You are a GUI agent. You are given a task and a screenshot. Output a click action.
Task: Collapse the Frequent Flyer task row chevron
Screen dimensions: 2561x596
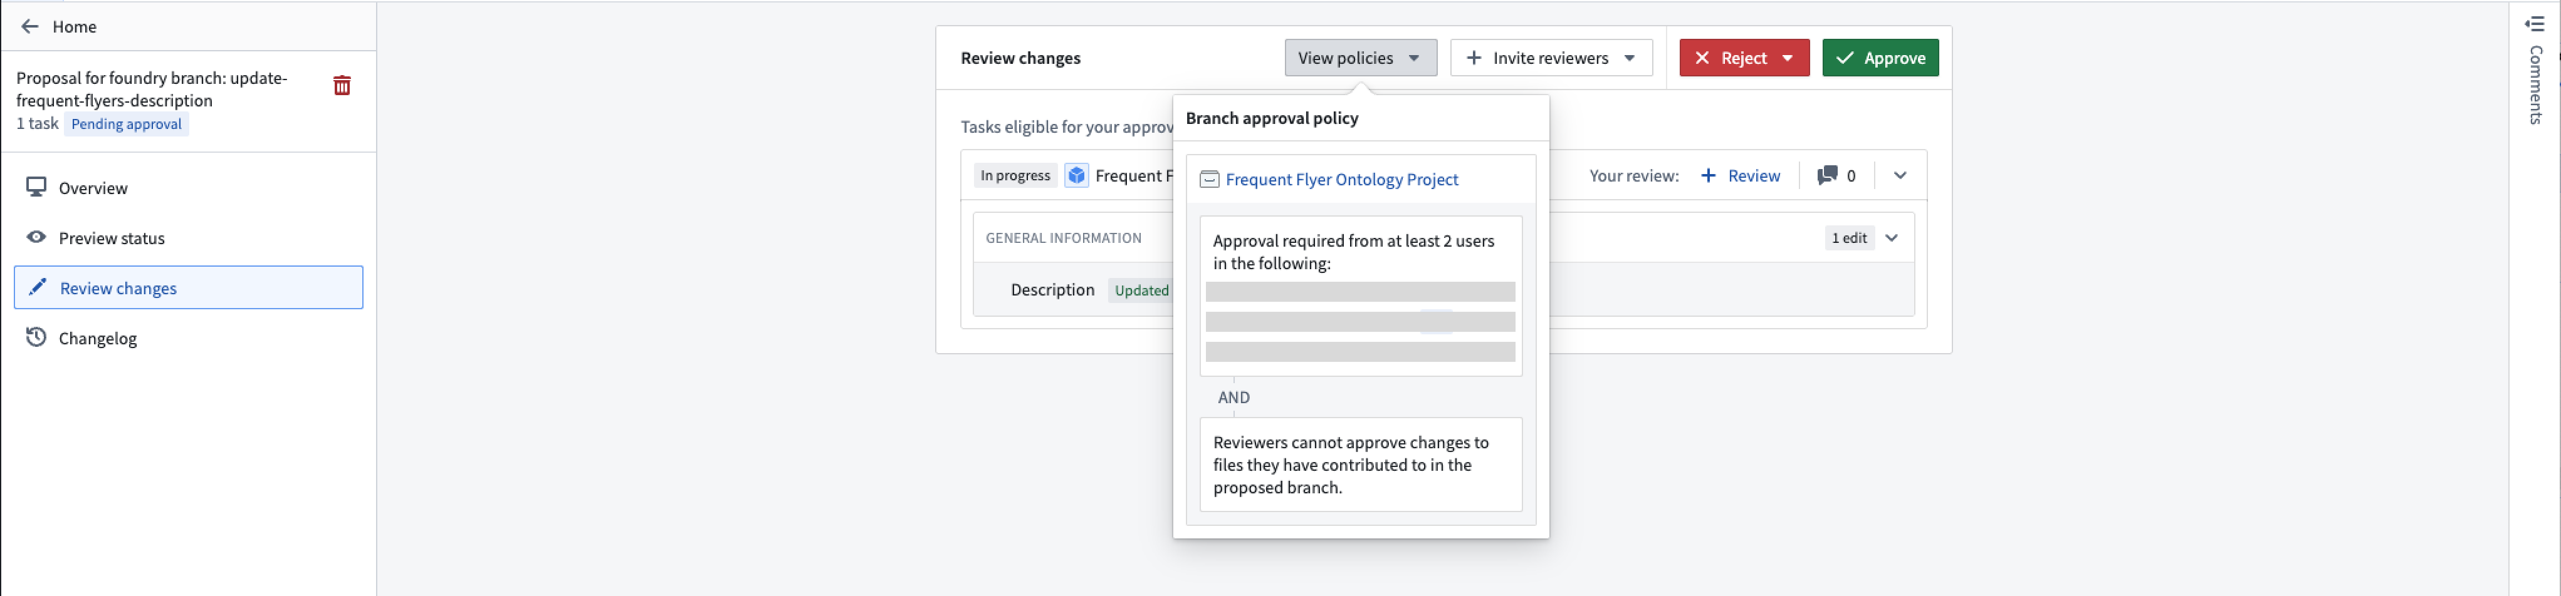[1900, 175]
